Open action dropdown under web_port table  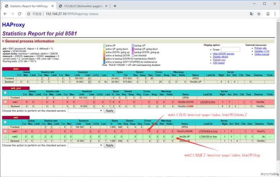pos(85,111)
